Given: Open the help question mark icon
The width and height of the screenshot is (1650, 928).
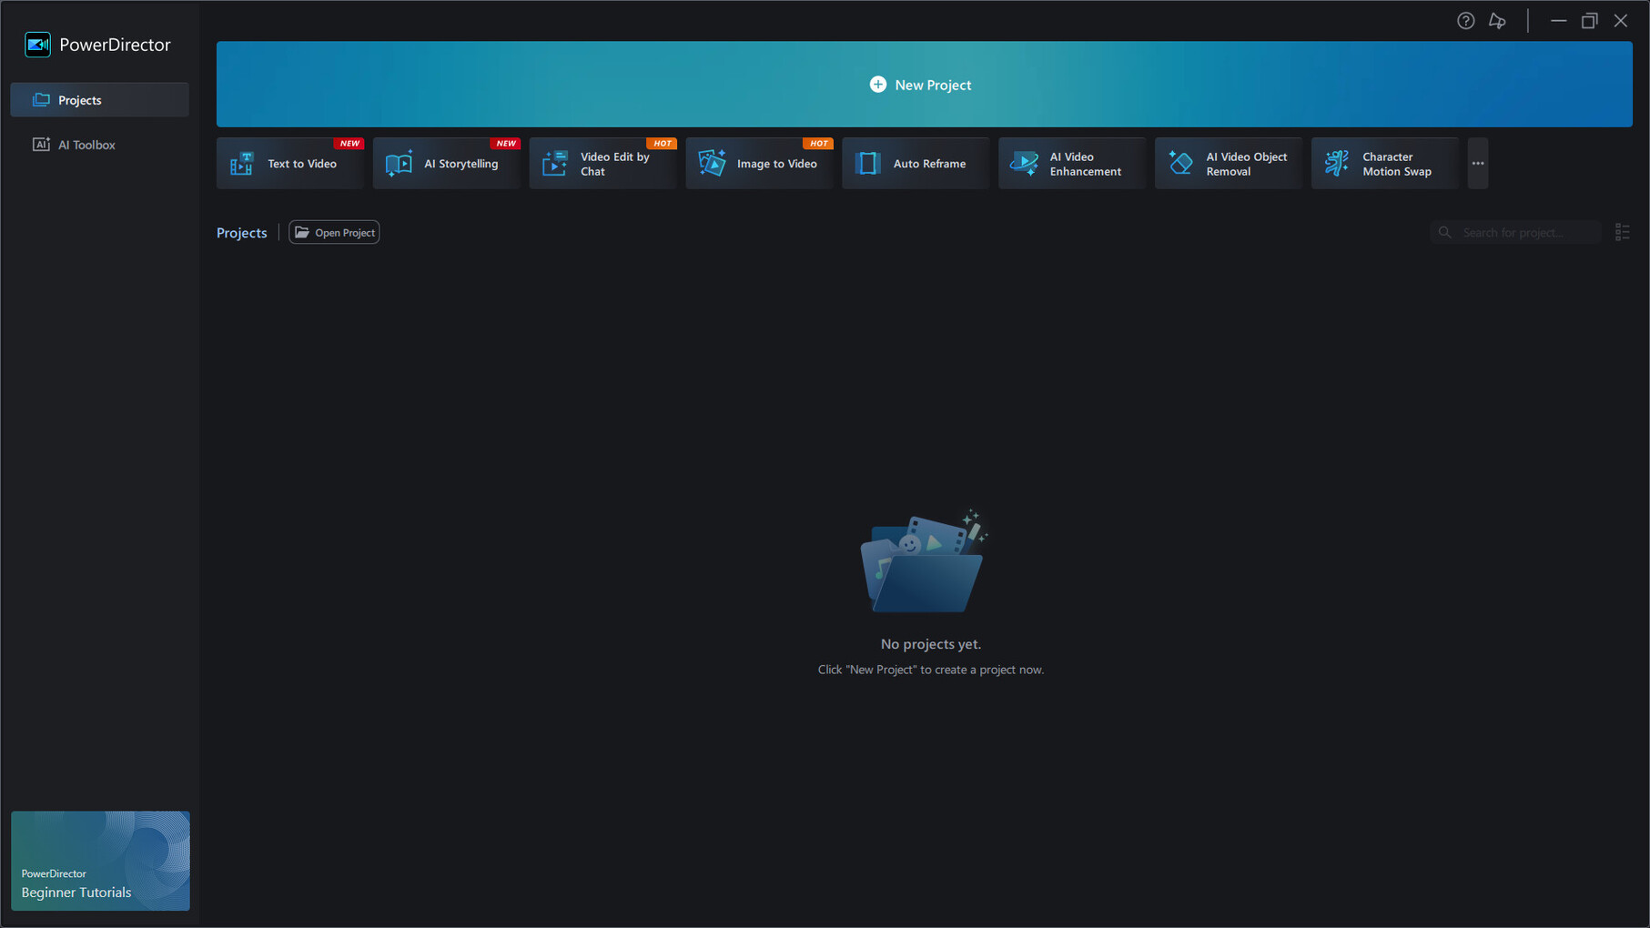Looking at the screenshot, I should click(1465, 21).
